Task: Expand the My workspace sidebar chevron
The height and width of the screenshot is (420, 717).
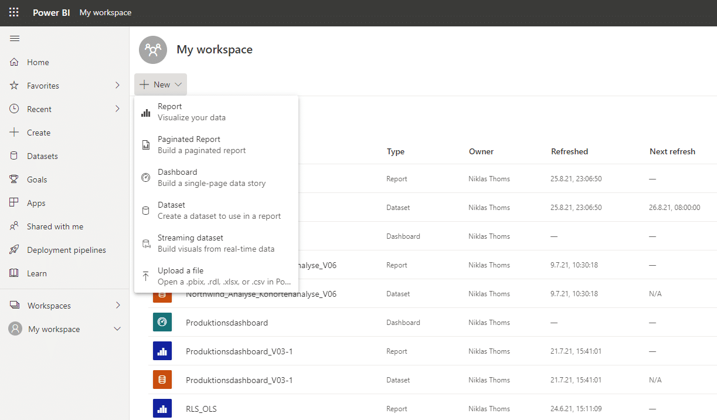Action: 117,329
